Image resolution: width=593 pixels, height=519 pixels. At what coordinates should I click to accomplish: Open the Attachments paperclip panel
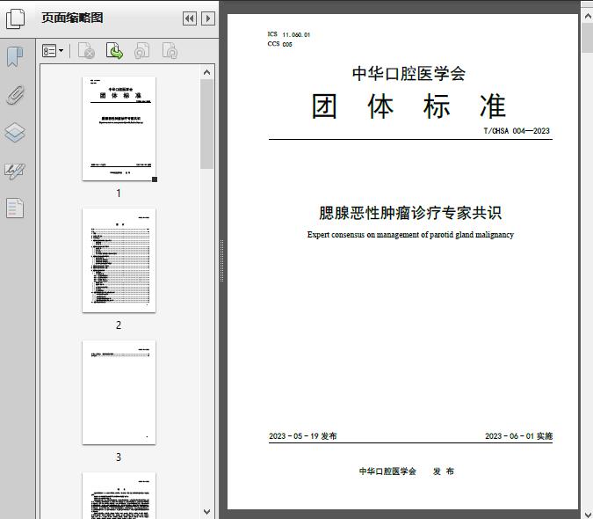tap(16, 95)
